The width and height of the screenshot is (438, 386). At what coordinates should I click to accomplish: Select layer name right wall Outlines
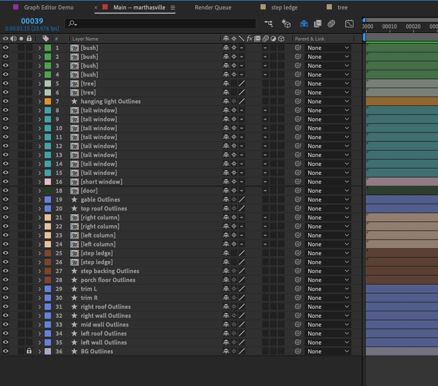tap(106, 316)
